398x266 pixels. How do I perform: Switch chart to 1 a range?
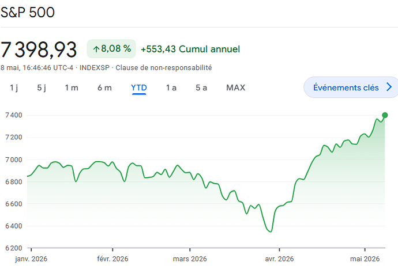(x=171, y=88)
